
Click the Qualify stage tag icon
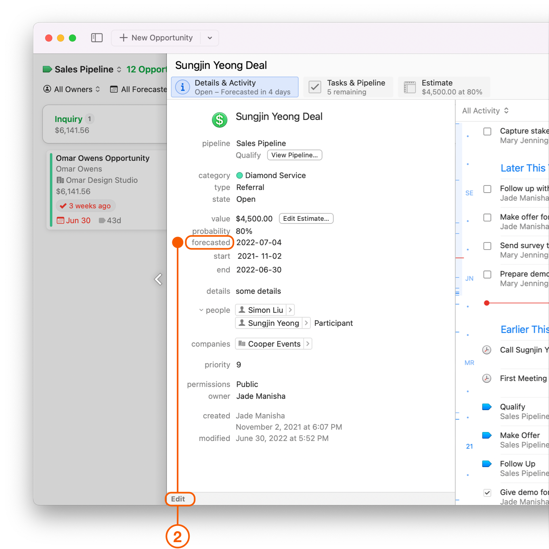click(487, 407)
